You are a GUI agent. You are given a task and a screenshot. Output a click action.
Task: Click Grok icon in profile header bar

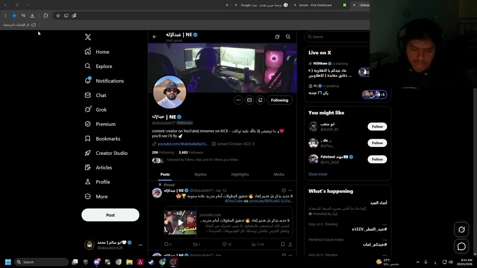click(277, 37)
